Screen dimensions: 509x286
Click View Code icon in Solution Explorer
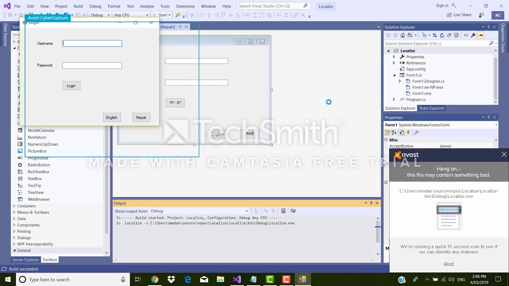(x=466, y=35)
